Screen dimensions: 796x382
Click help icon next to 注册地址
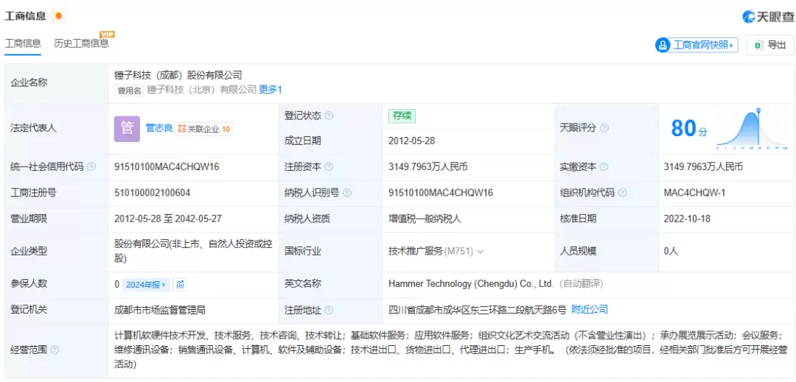329,310
